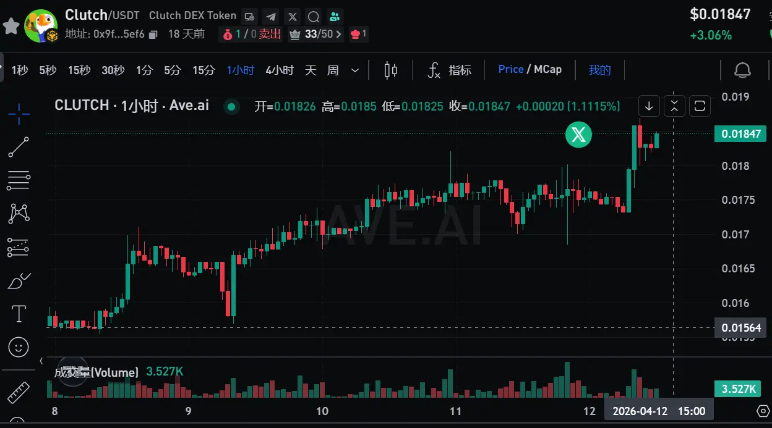Click the CLUTCH · 1小时 · Ave.ai title
This screenshot has width=772, height=428.
pyautogui.click(x=132, y=106)
